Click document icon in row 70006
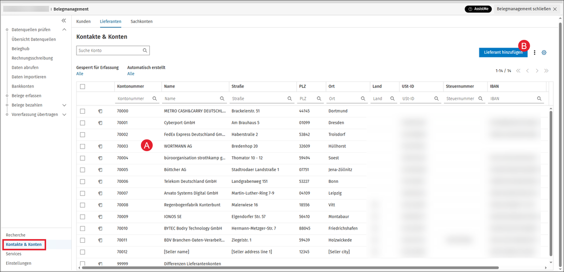 point(100,182)
